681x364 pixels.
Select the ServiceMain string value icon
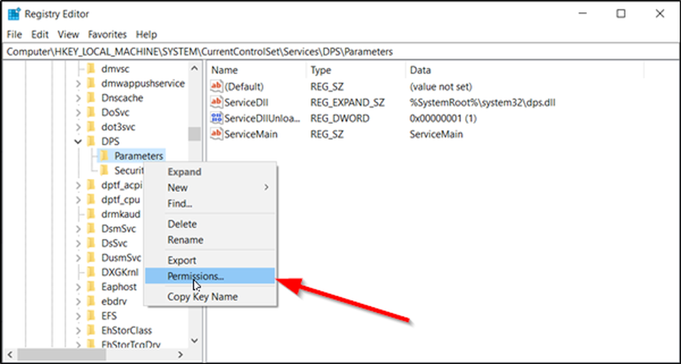pos(217,134)
